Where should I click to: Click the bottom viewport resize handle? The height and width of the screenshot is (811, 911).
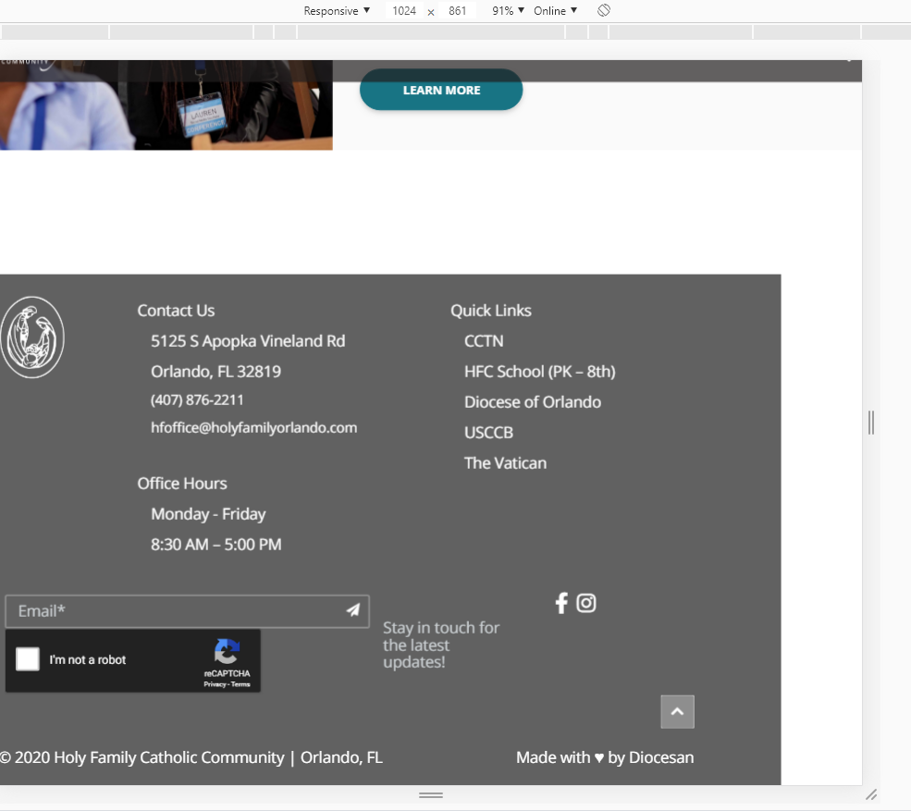[431, 795]
